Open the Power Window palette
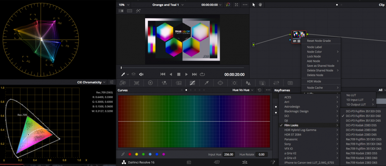This screenshot has height=166, width=386. point(220,83)
